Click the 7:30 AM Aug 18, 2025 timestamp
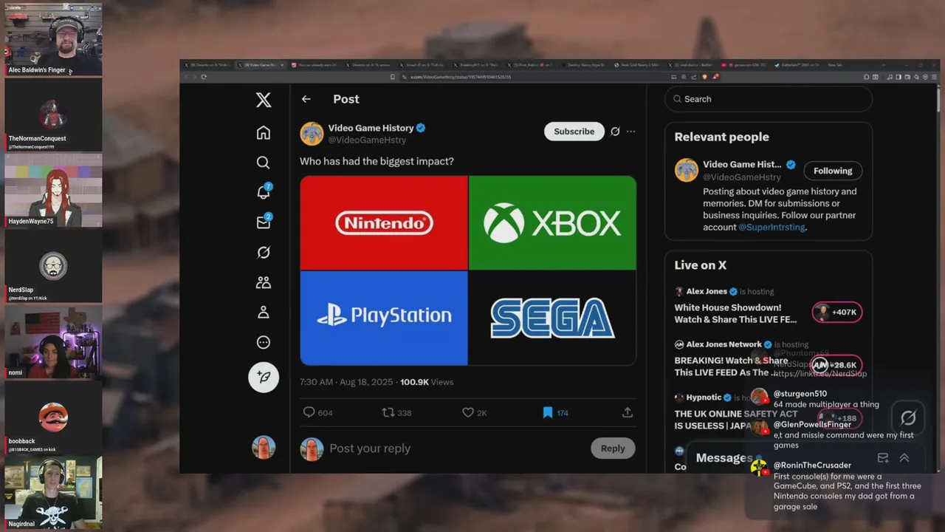This screenshot has height=532, width=945. pyautogui.click(x=347, y=382)
